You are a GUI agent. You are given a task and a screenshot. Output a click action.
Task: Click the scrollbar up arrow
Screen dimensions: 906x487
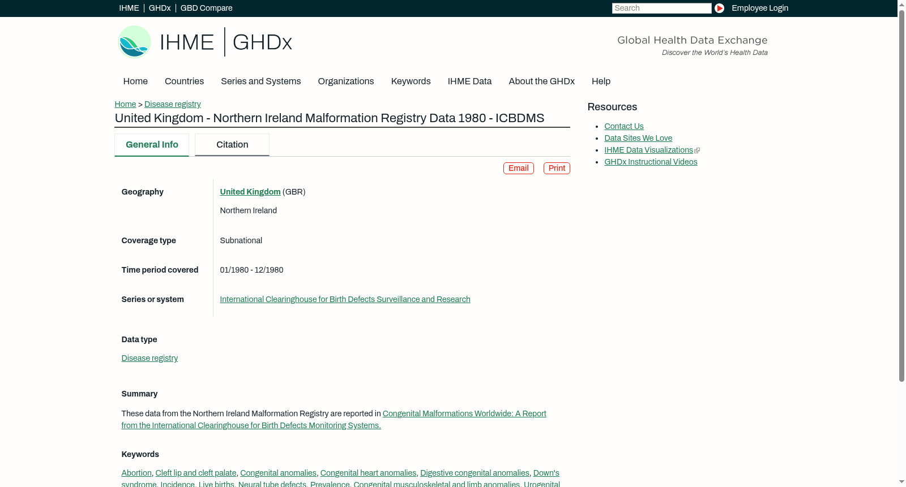[901, 4]
